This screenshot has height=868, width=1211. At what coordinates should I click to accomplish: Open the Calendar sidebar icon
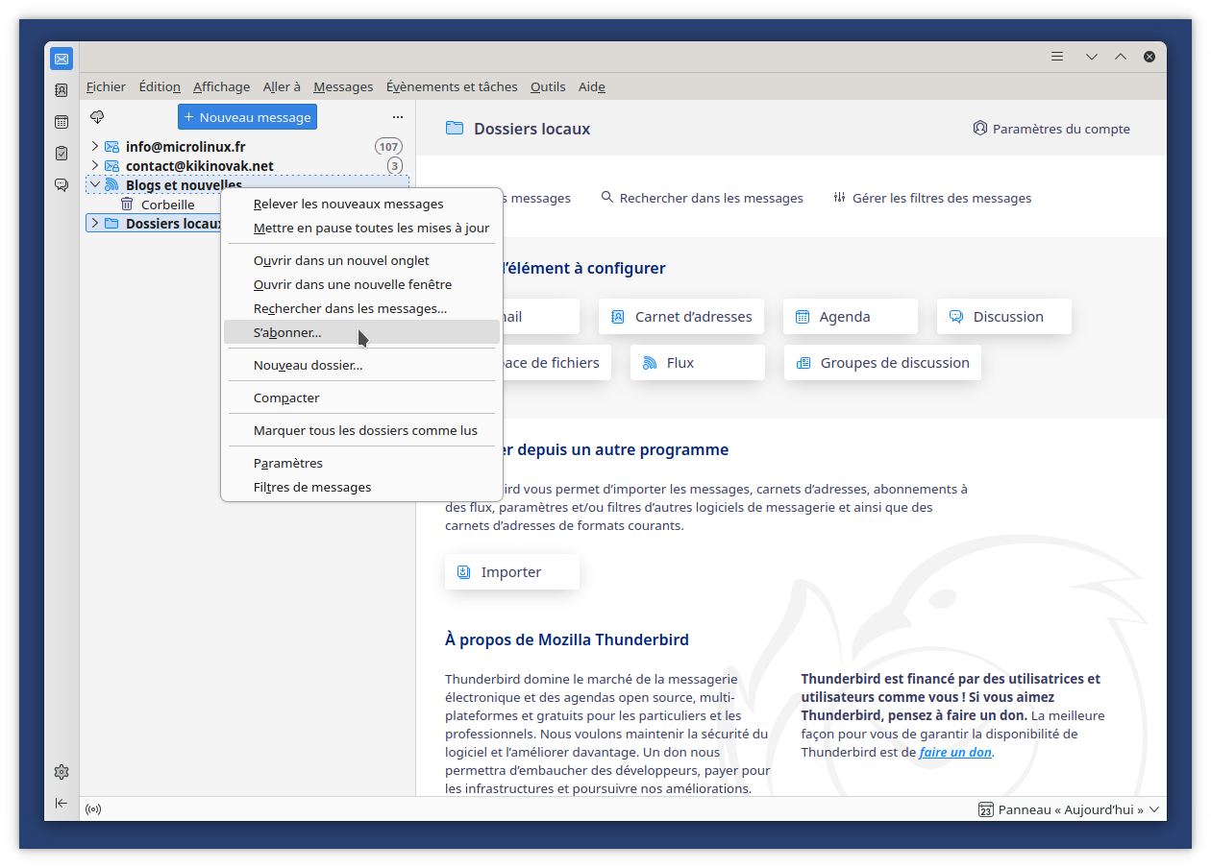62,122
